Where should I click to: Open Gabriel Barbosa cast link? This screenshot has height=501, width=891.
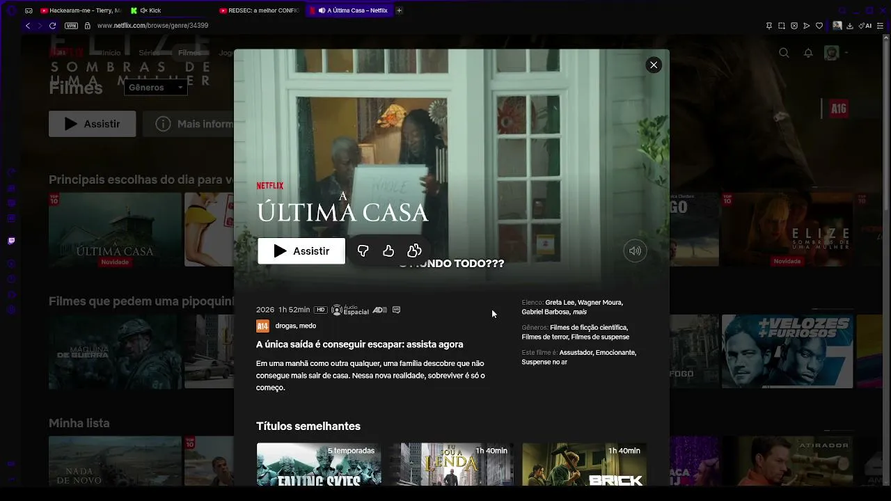coord(546,312)
